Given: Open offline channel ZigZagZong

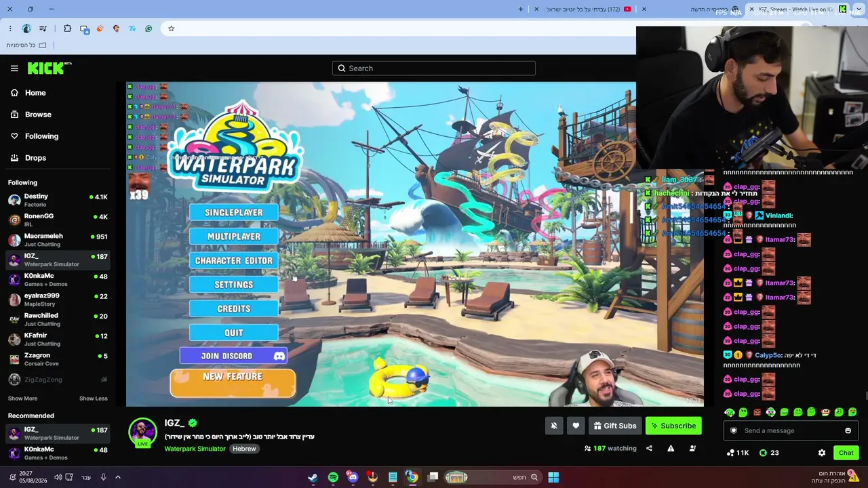Looking at the screenshot, I should tap(58, 380).
